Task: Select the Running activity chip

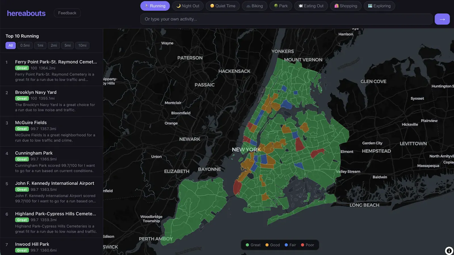Action: tap(155, 6)
